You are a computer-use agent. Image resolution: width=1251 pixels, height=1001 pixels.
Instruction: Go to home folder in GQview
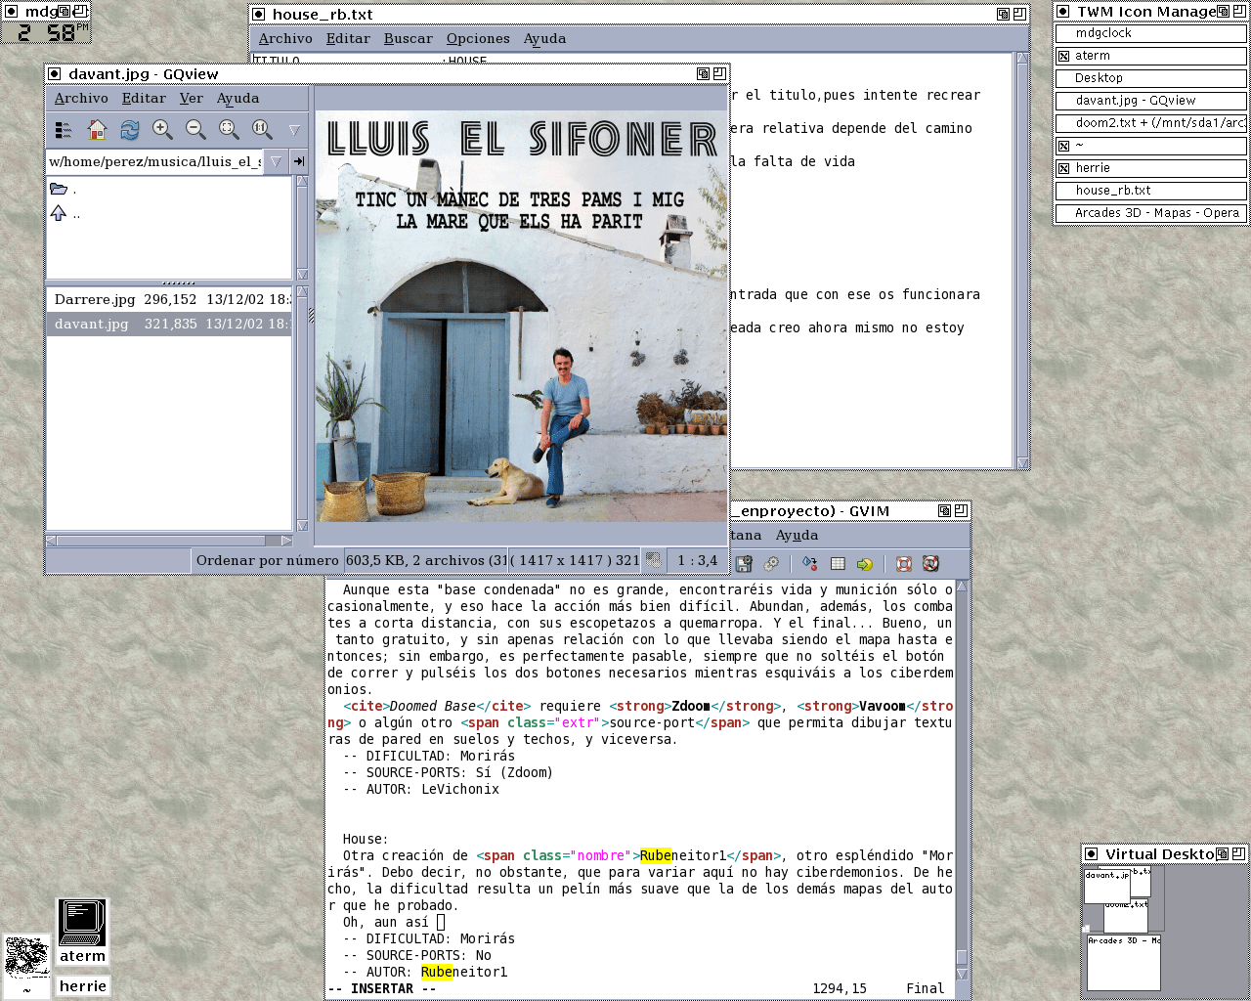tap(97, 129)
